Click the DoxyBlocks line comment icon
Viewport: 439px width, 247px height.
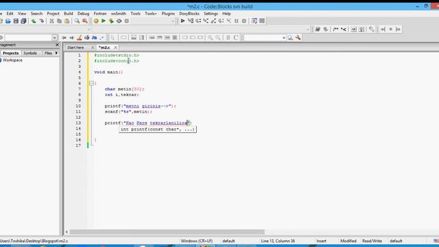click(x=344, y=29)
